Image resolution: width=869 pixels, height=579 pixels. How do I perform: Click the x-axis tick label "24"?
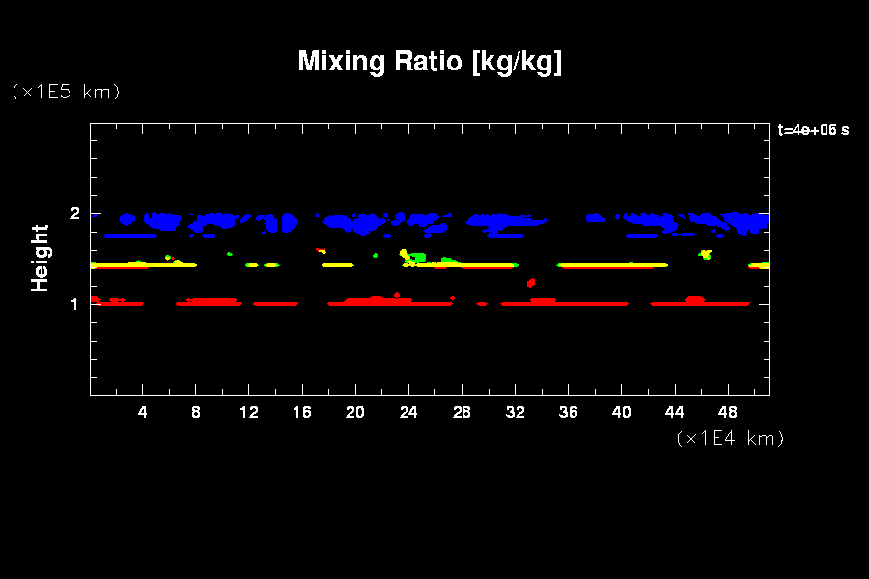(408, 412)
